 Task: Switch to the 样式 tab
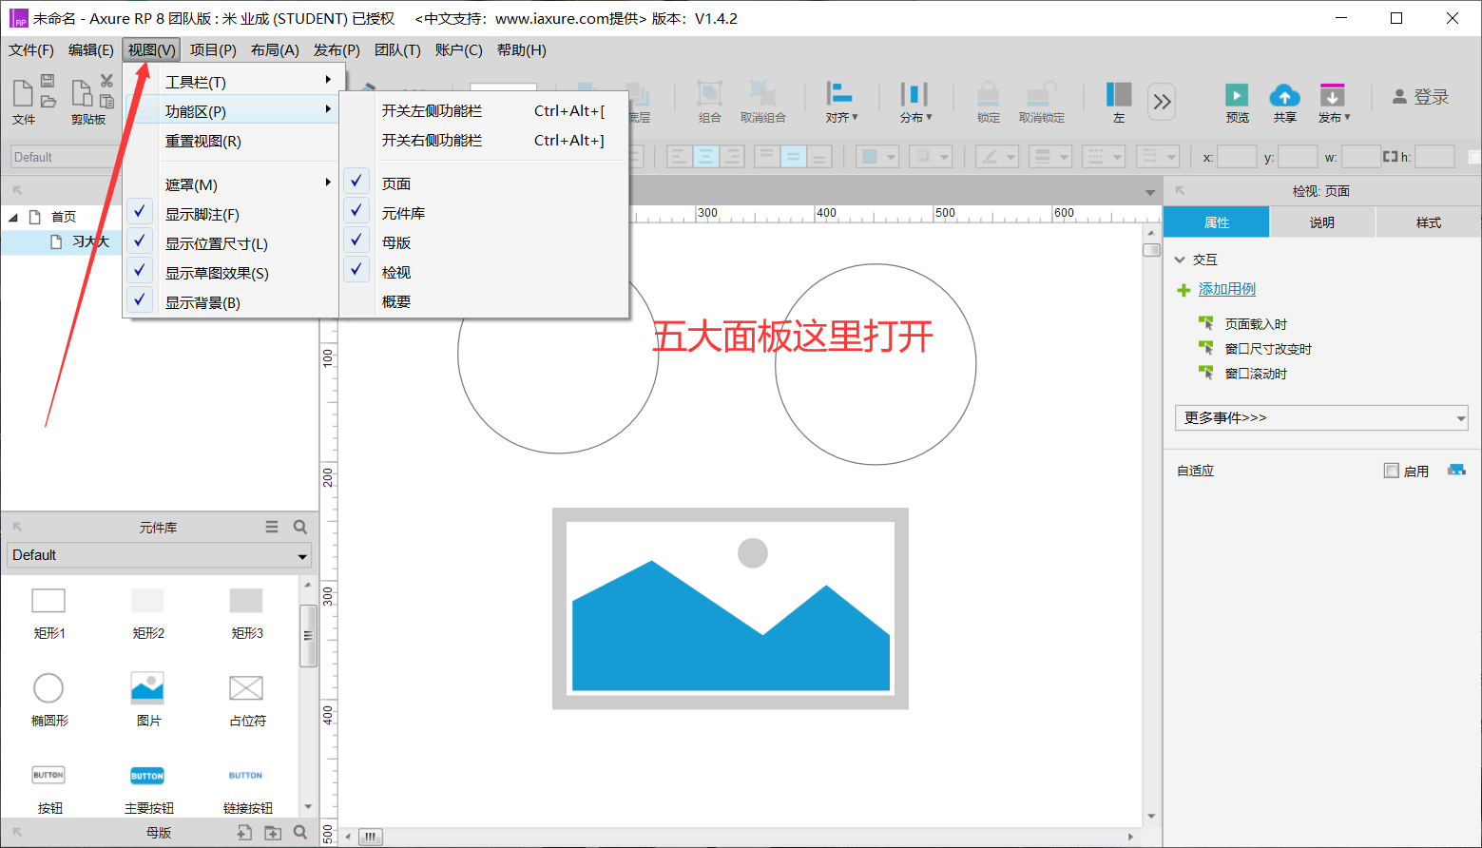click(x=1428, y=222)
